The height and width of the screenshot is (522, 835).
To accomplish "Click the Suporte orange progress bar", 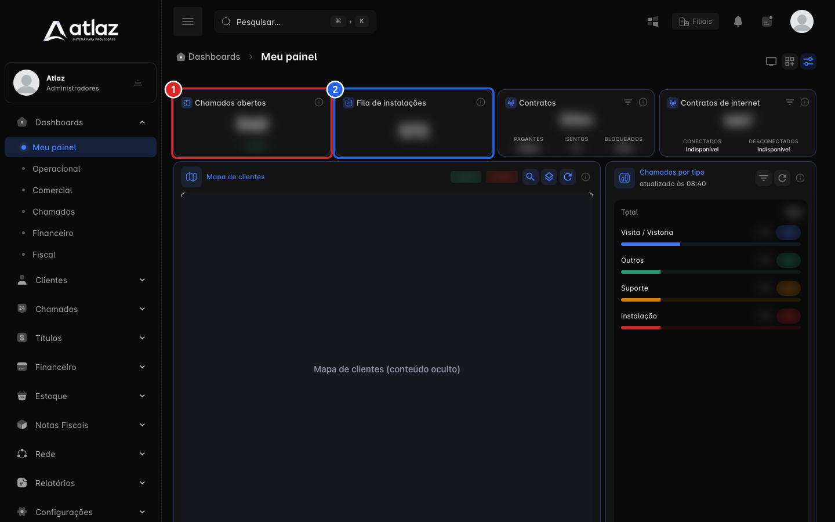I will click(x=711, y=300).
